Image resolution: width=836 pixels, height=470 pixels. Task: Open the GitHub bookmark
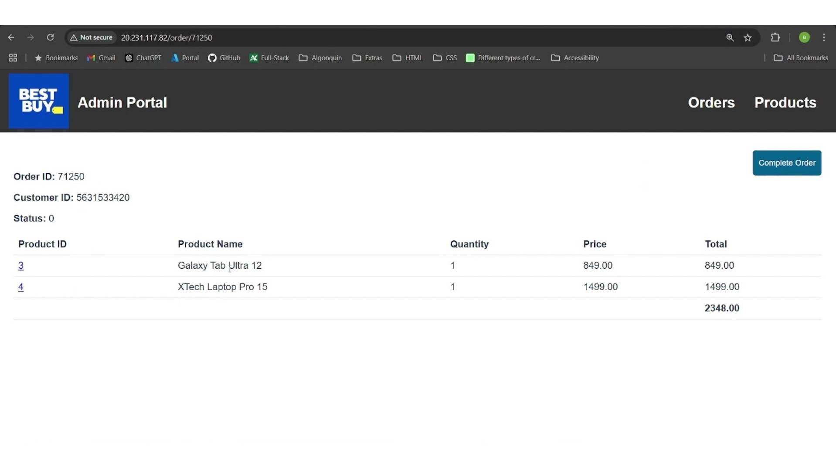[224, 58]
